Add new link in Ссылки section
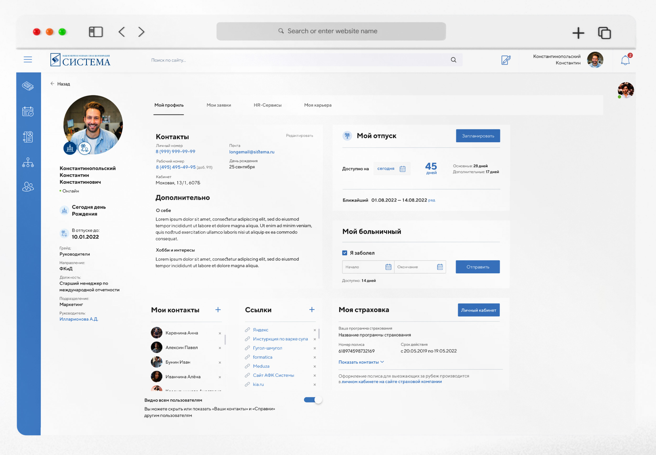The height and width of the screenshot is (455, 656). click(312, 310)
